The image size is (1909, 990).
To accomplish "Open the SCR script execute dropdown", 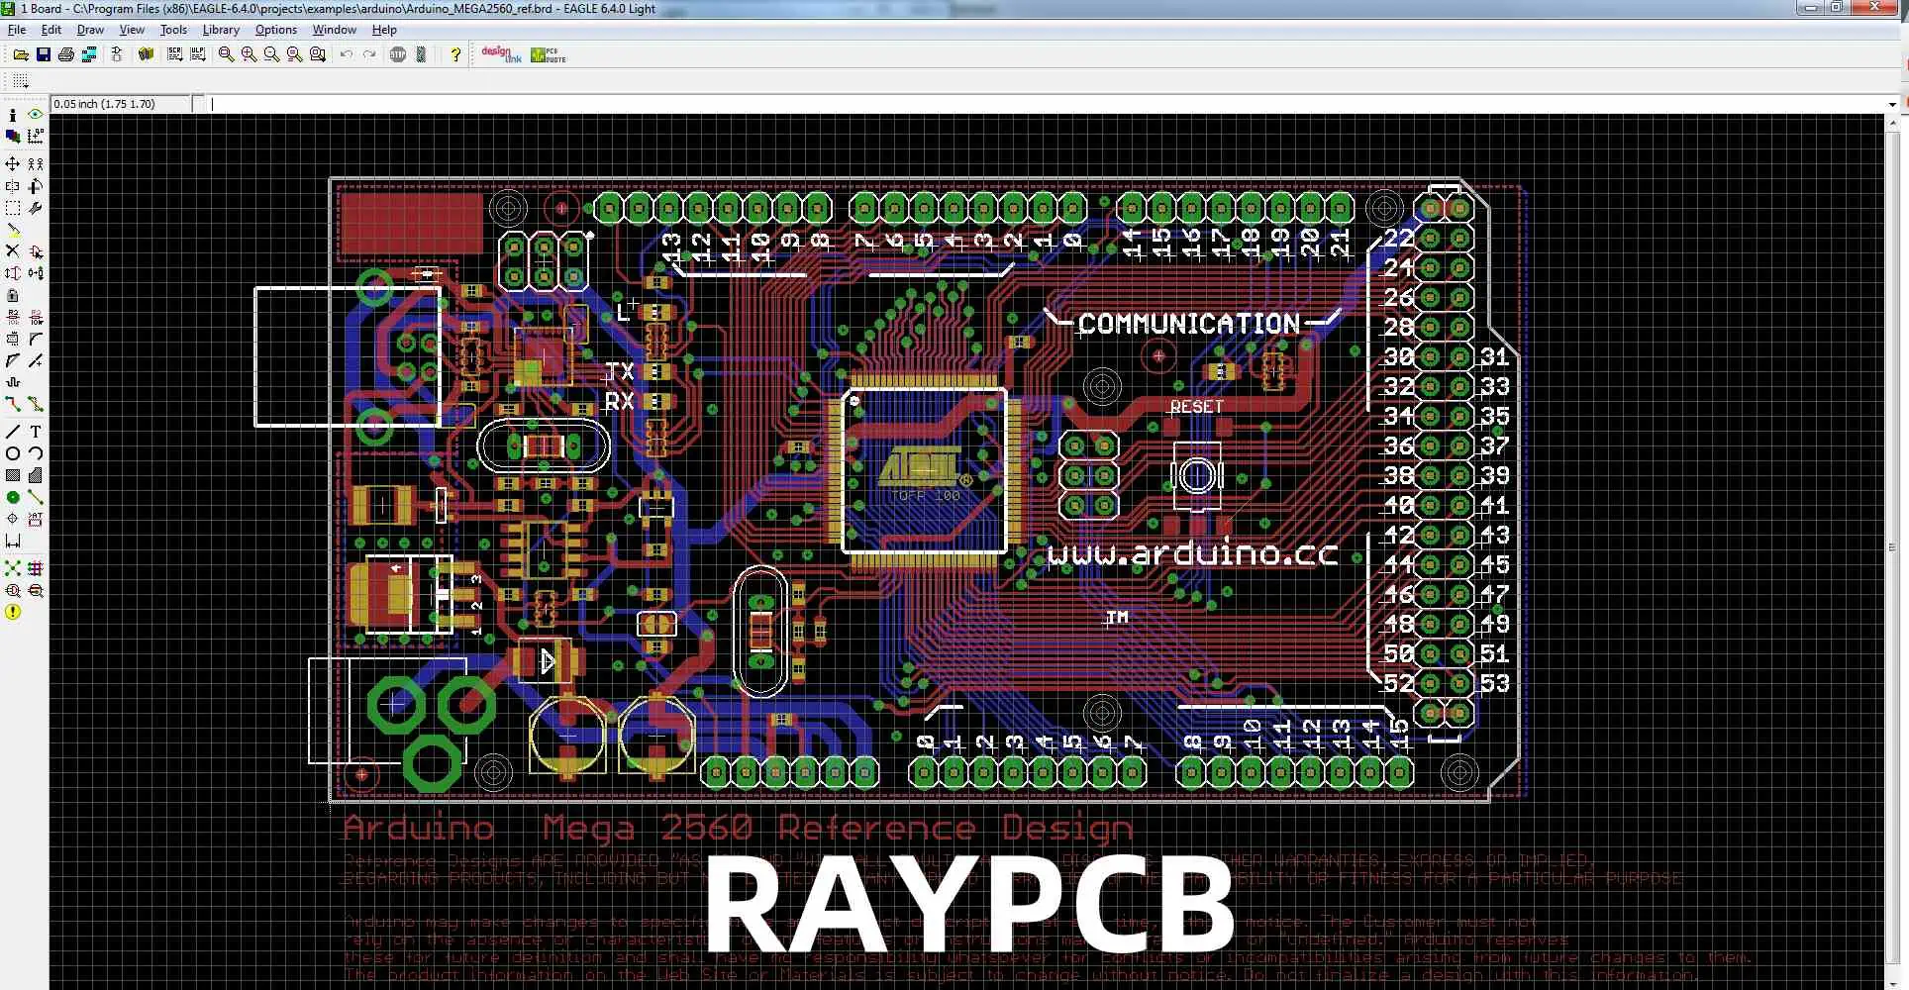I will [x=175, y=54].
